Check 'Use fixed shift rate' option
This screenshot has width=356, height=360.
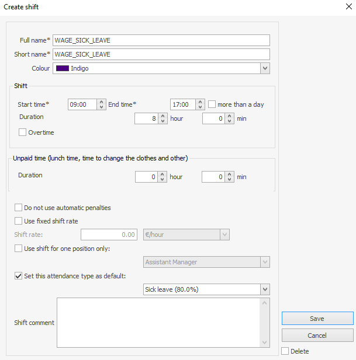(19, 221)
